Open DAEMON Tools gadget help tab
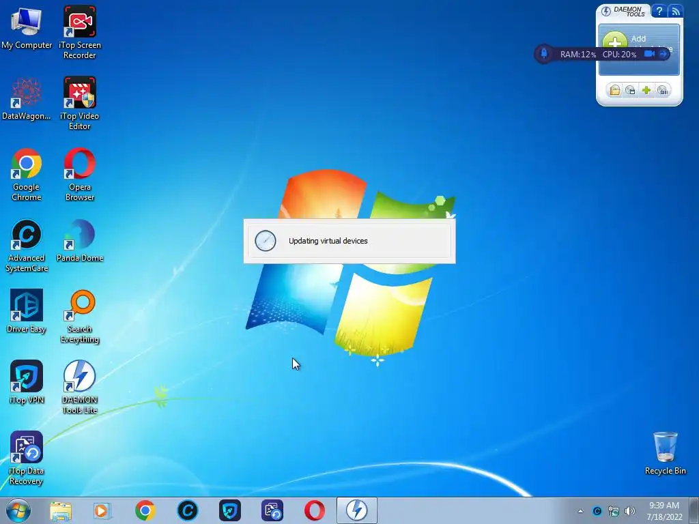 (x=659, y=11)
